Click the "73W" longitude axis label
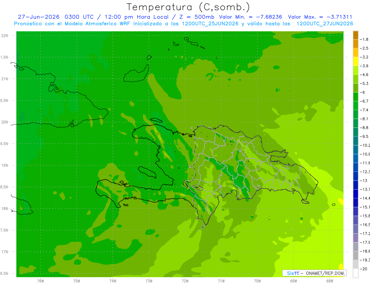This screenshot has height=285, width=370. click(149, 281)
